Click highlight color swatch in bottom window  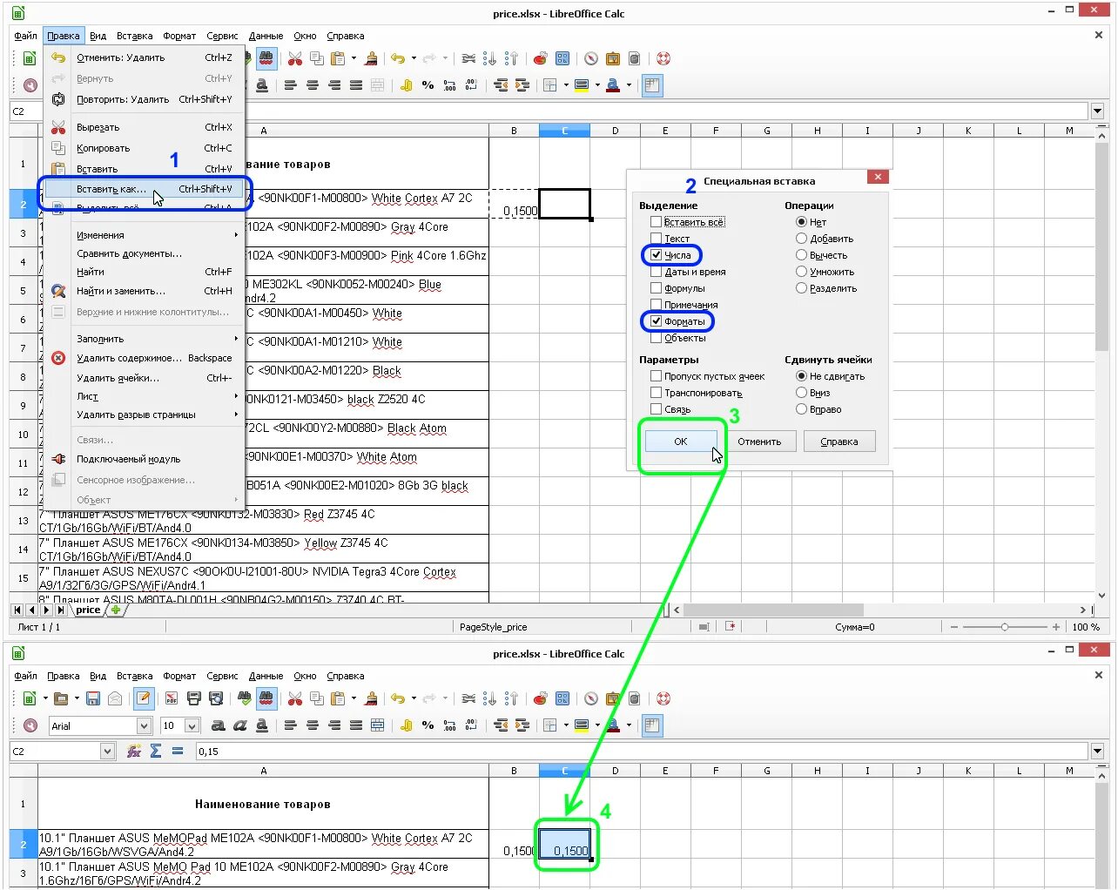[582, 725]
